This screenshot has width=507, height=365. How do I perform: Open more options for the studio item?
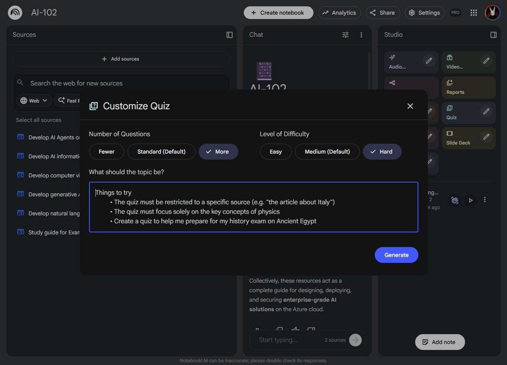[485, 200]
